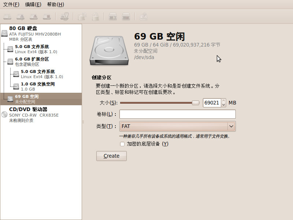
Task: Select the 80 GB 硬盘 device row
Action: point(41,34)
